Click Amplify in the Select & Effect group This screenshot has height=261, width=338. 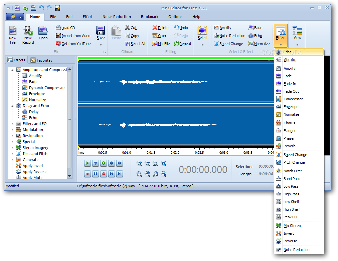[x=222, y=28]
